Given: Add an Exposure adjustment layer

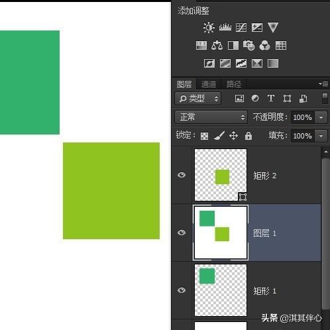Looking at the screenshot, I should pos(257,28).
